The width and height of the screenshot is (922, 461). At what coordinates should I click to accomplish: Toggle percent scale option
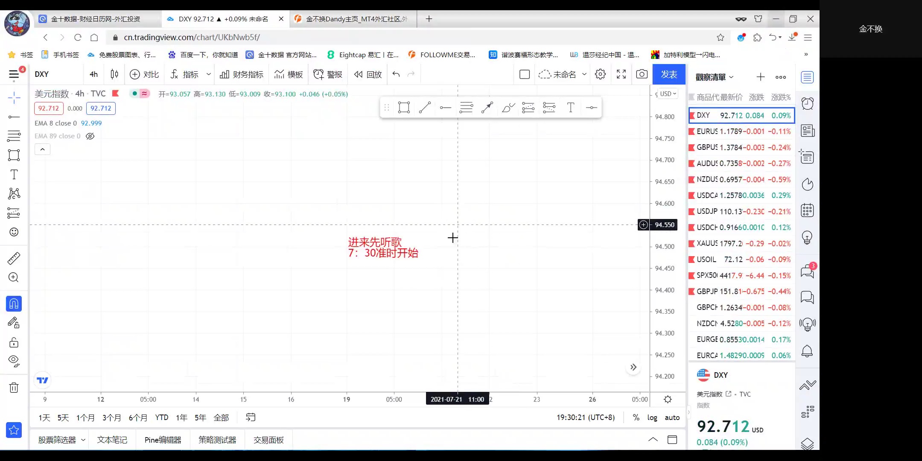click(x=636, y=417)
